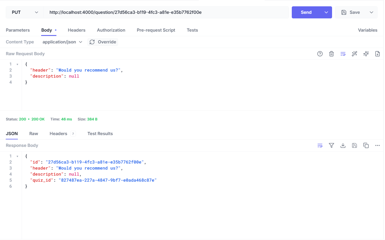Filter response body with funnel icon
The image size is (385, 240).
point(331,145)
